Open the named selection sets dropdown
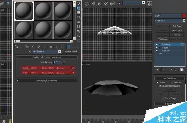The height and width of the screenshot is (123, 187). click(x=143, y=3)
